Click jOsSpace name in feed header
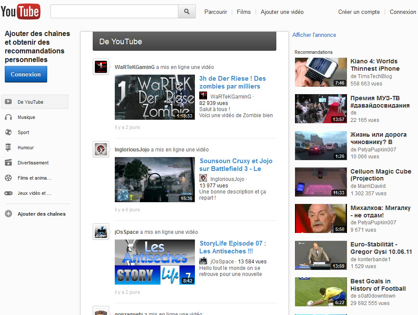Viewport: 418px width, 315px height. [126, 232]
